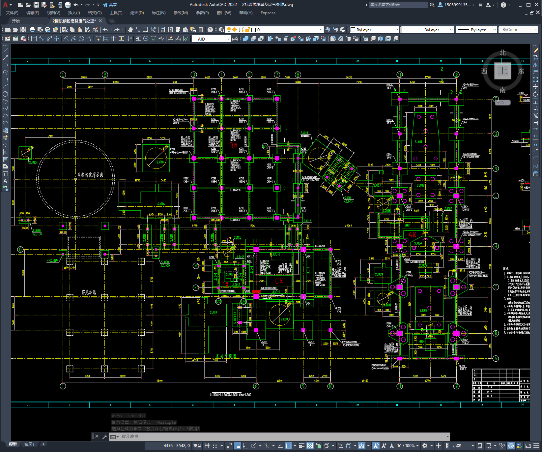Click the Angular dimension tool icon

pyautogui.click(x=89, y=39)
